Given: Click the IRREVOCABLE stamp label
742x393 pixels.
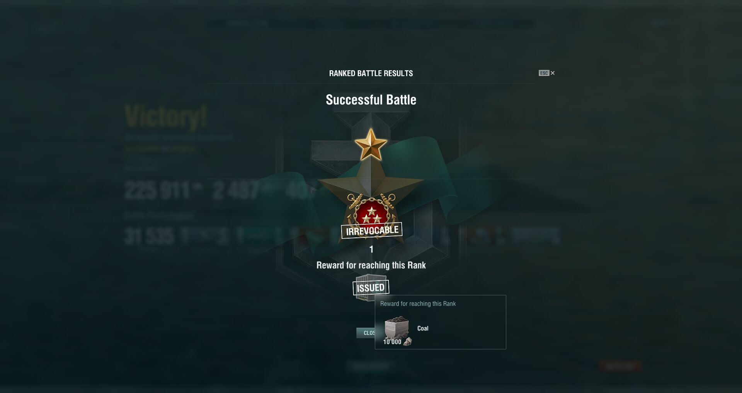Looking at the screenshot, I should pos(372,230).
